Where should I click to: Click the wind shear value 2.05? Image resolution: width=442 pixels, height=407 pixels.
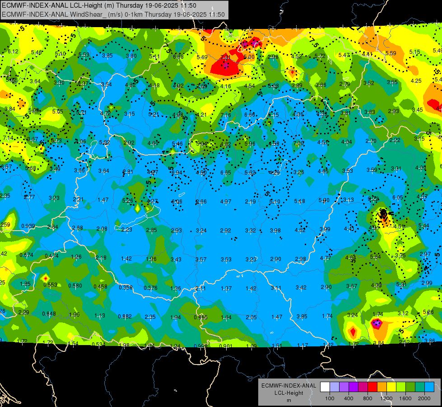click(251, 317)
